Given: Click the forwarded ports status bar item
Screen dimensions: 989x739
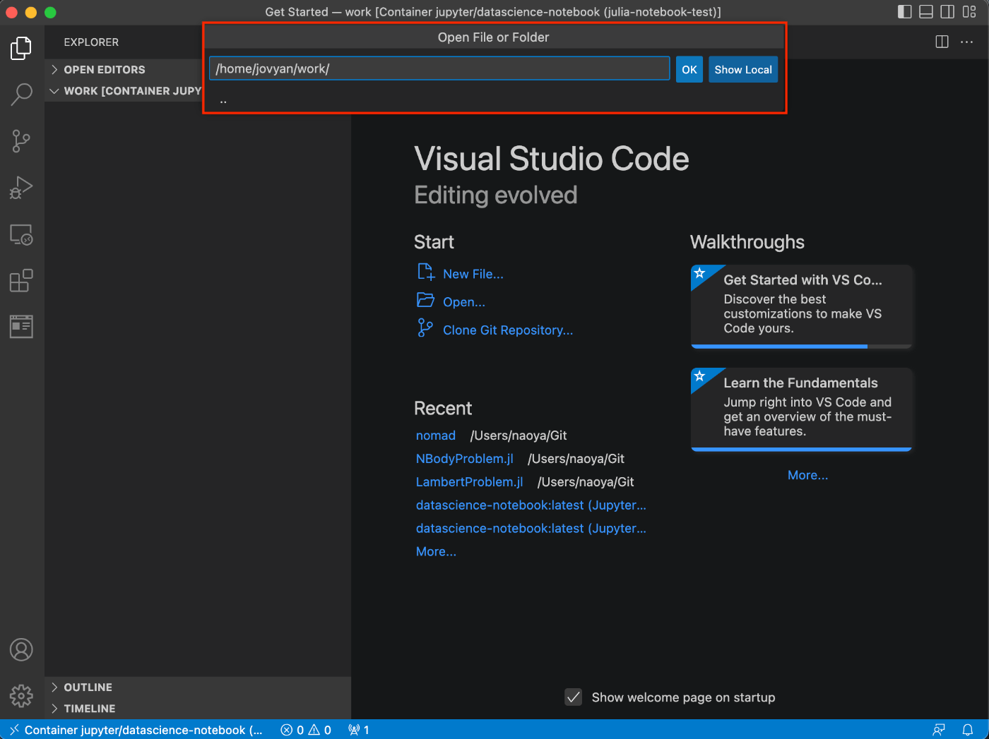Looking at the screenshot, I should tap(359, 730).
